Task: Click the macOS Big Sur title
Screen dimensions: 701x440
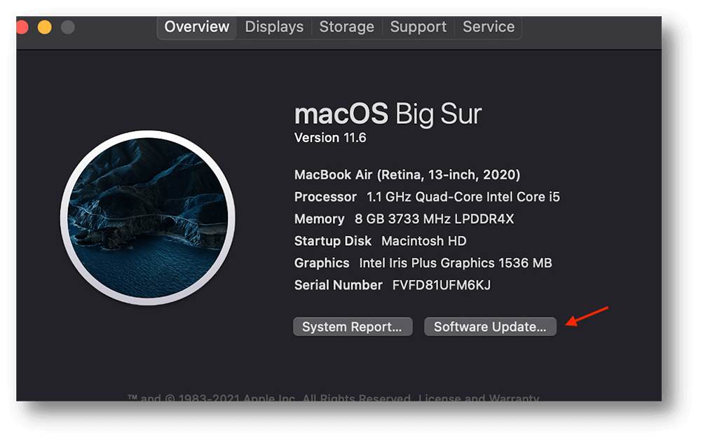Action: pyautogui.click(x=388, y=114)
